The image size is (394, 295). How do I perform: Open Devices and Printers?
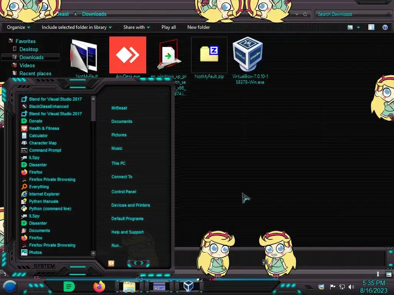(131, 205)
